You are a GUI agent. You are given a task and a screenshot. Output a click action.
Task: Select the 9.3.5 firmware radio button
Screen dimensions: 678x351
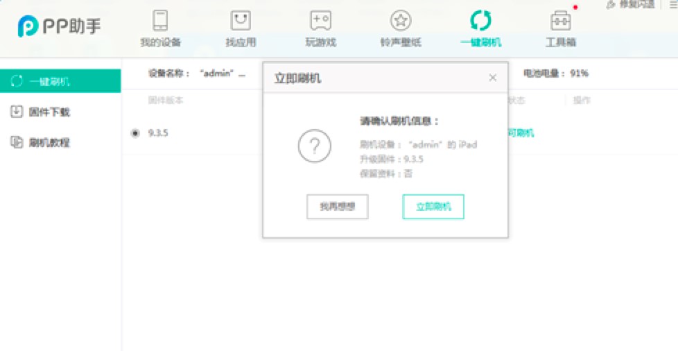coord(135,133)
